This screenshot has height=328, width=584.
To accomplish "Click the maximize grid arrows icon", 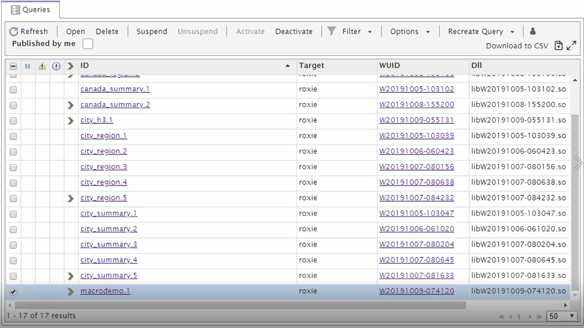I will coord(571,46).
